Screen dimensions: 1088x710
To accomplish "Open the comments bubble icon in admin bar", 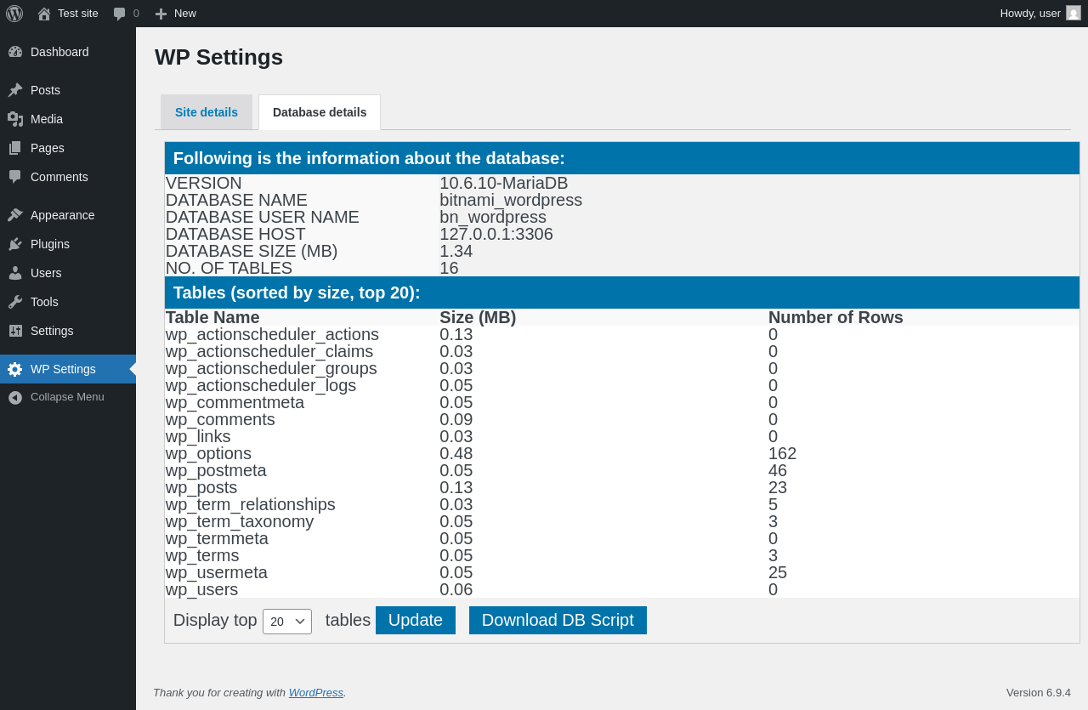I will click(120, 14).
